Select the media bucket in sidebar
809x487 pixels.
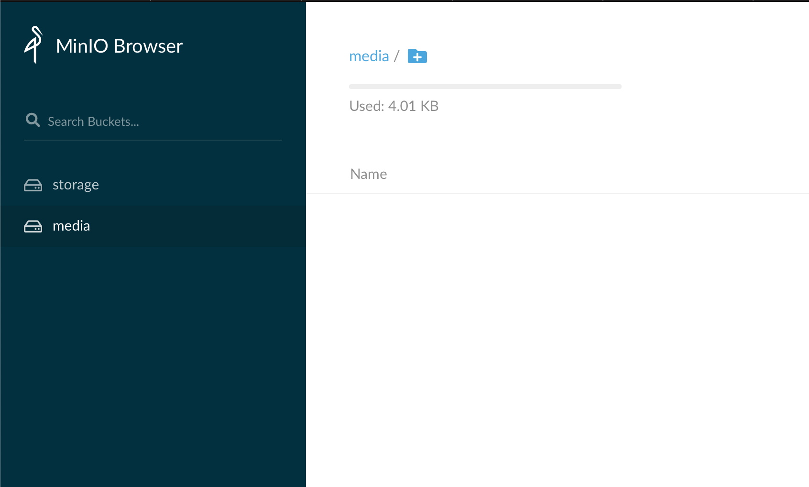[153, 226]
